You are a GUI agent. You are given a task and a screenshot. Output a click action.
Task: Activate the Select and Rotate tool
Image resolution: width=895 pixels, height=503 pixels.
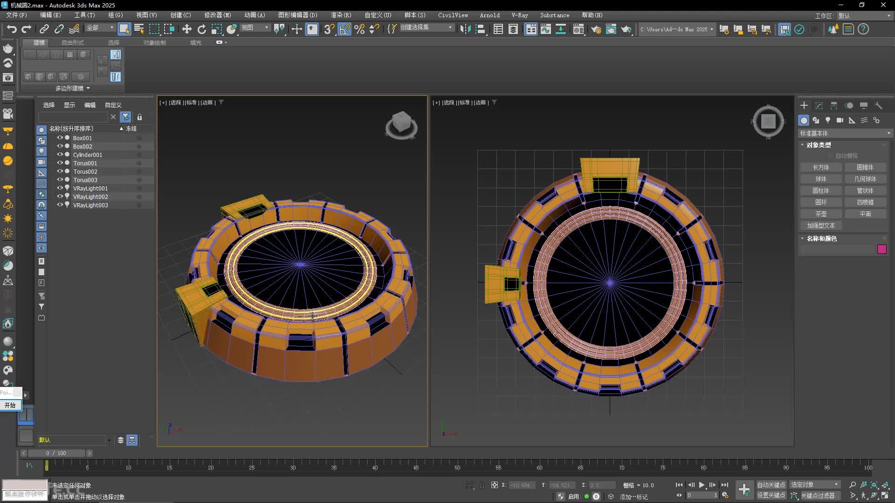(x=202, y=29)
